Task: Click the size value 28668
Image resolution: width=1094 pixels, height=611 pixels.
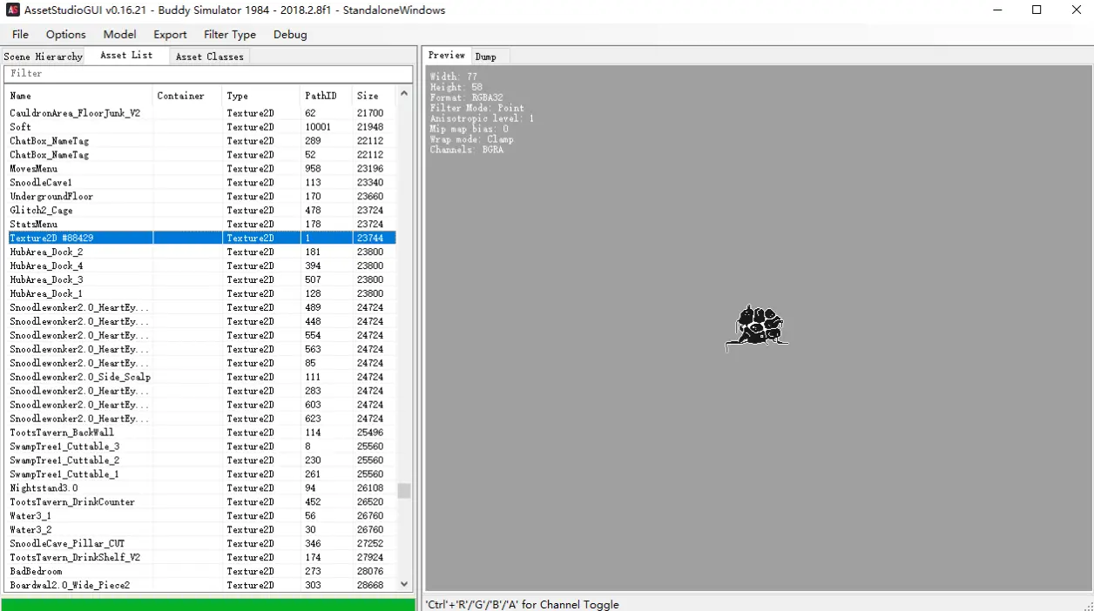Action: point(370,586)
